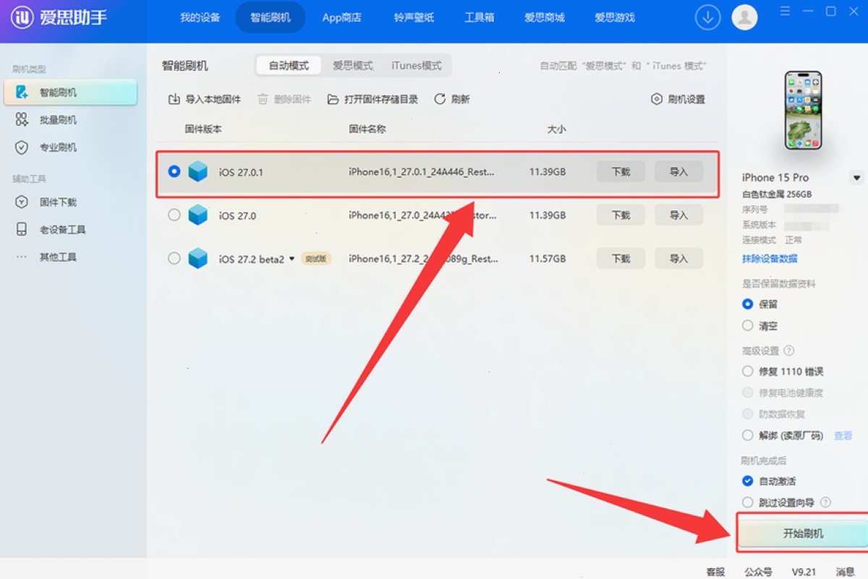
Task: Toggle the 跳过设置向导 checkbox
Action: [x=748, y=502]
